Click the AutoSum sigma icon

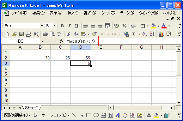pos(134,34)
